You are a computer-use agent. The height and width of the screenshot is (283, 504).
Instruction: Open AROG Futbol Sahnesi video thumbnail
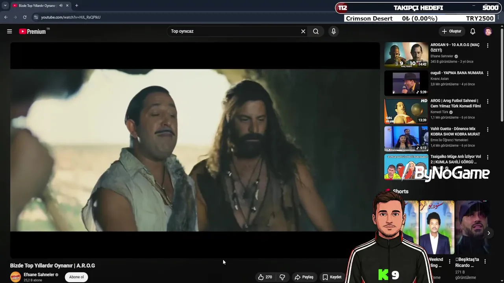[x=406, y=111]
